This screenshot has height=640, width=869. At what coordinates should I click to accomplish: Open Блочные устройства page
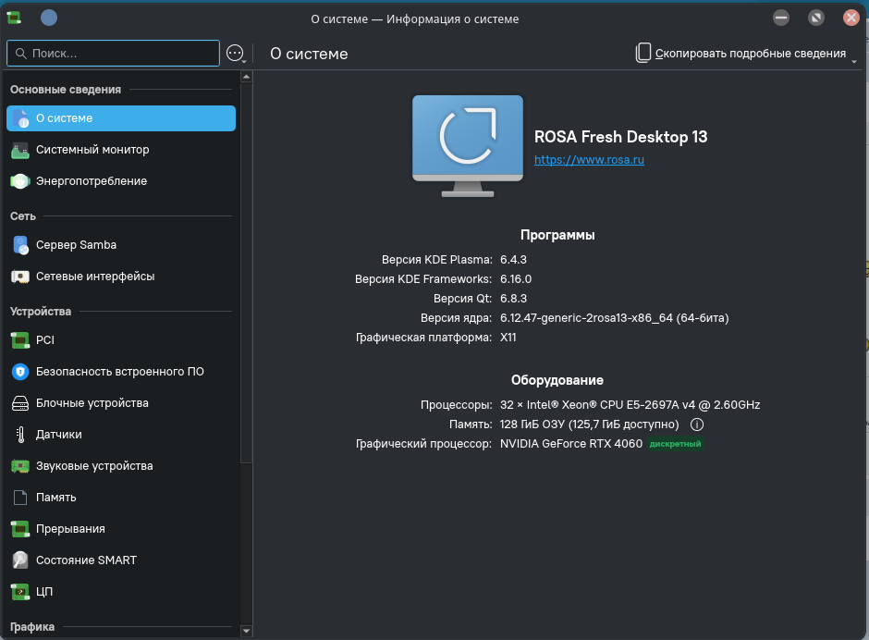click(121, 403)
